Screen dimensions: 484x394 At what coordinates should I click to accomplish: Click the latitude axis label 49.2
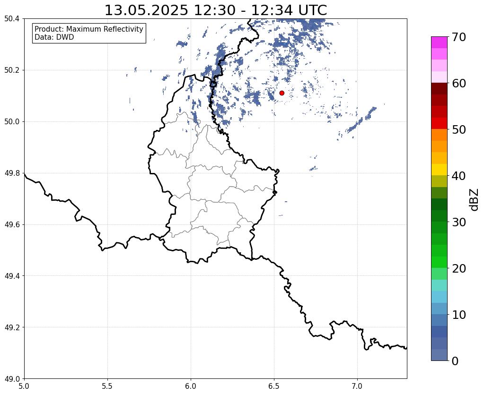(x=12, y=327)
